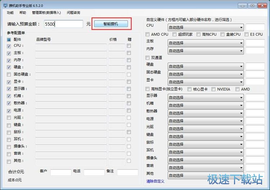Image resolution: width=270 pixels, height=190 pixels.
Task: Check the NVIDIA graphics option
Action: [213, 89]
